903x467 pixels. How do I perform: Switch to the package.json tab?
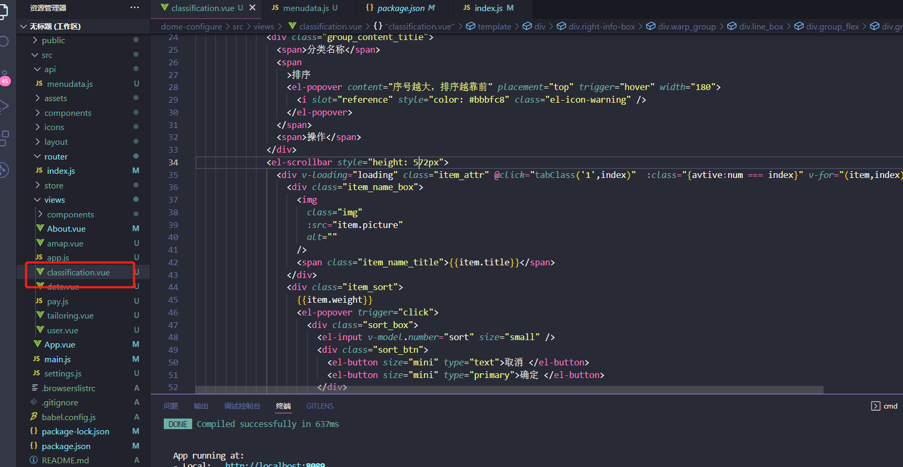coord(400,8)
